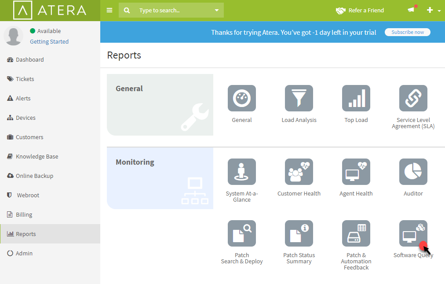Open Tickets in the sidebar

click(x=50, y=79)
